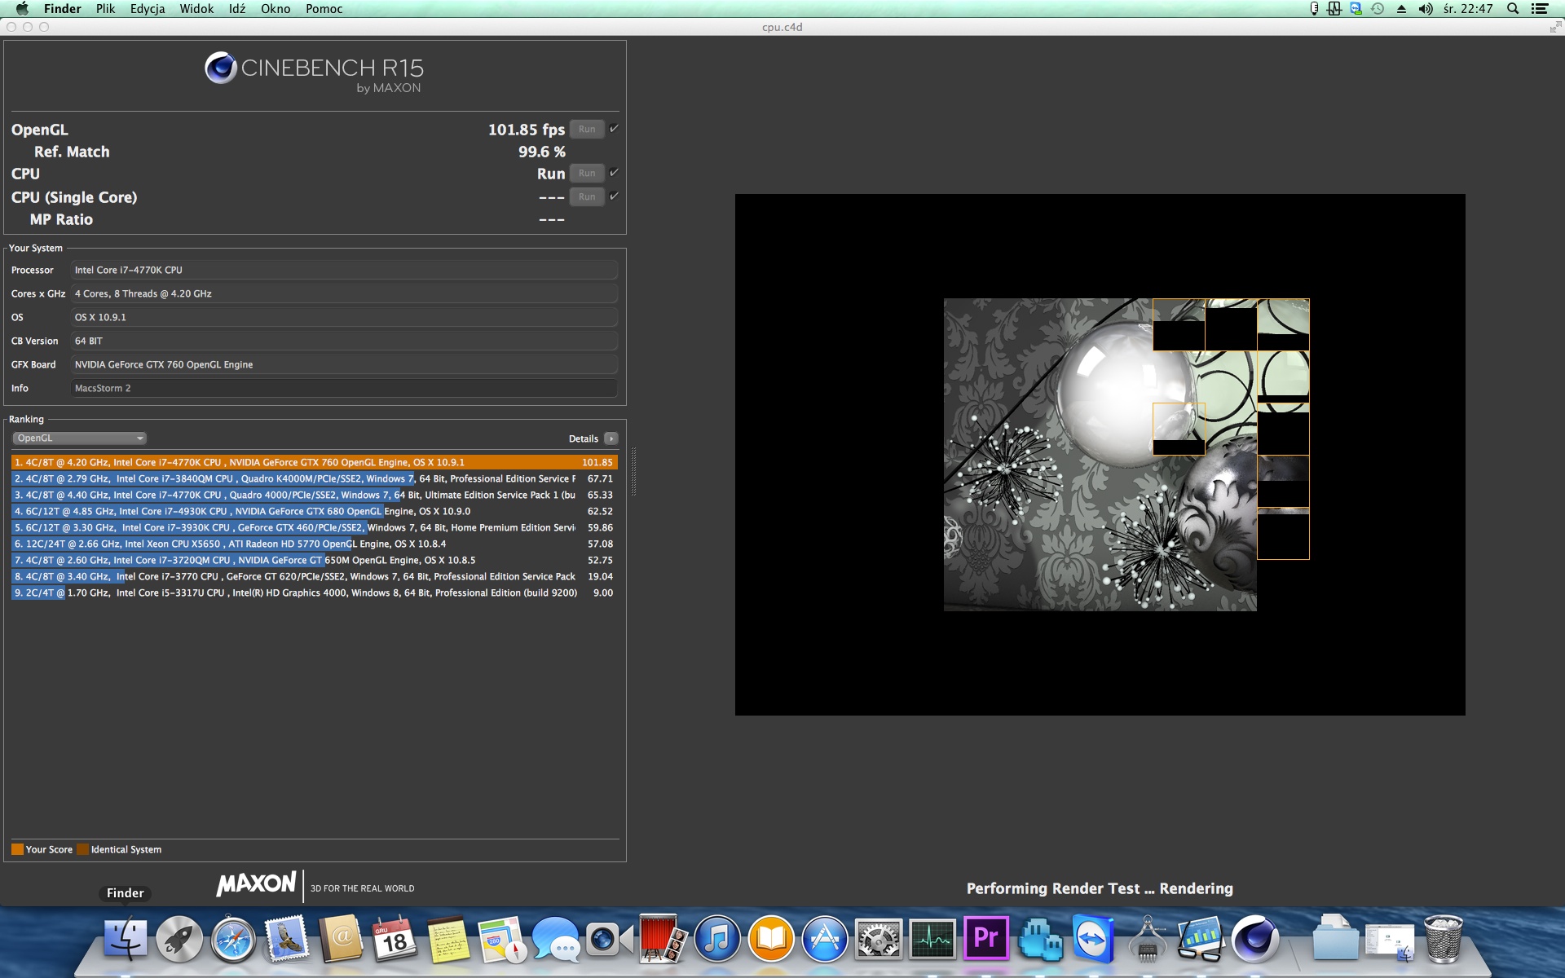
Task: Open the Apple menu
Action: tap(22, 9)
